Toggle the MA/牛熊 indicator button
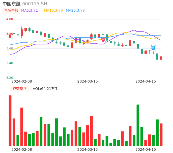The image size is (173, 153). tap(11, 11)
